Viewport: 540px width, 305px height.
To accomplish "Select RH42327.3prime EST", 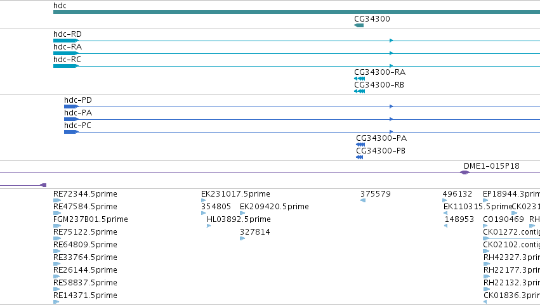I will coord(487,264).
